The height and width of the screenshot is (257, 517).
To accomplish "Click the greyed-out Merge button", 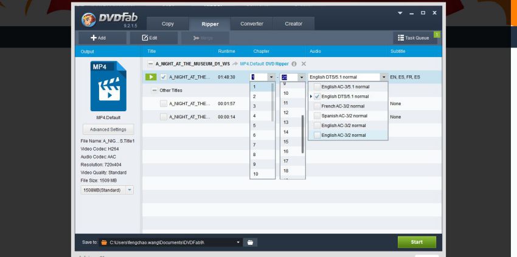I will 205,38.
